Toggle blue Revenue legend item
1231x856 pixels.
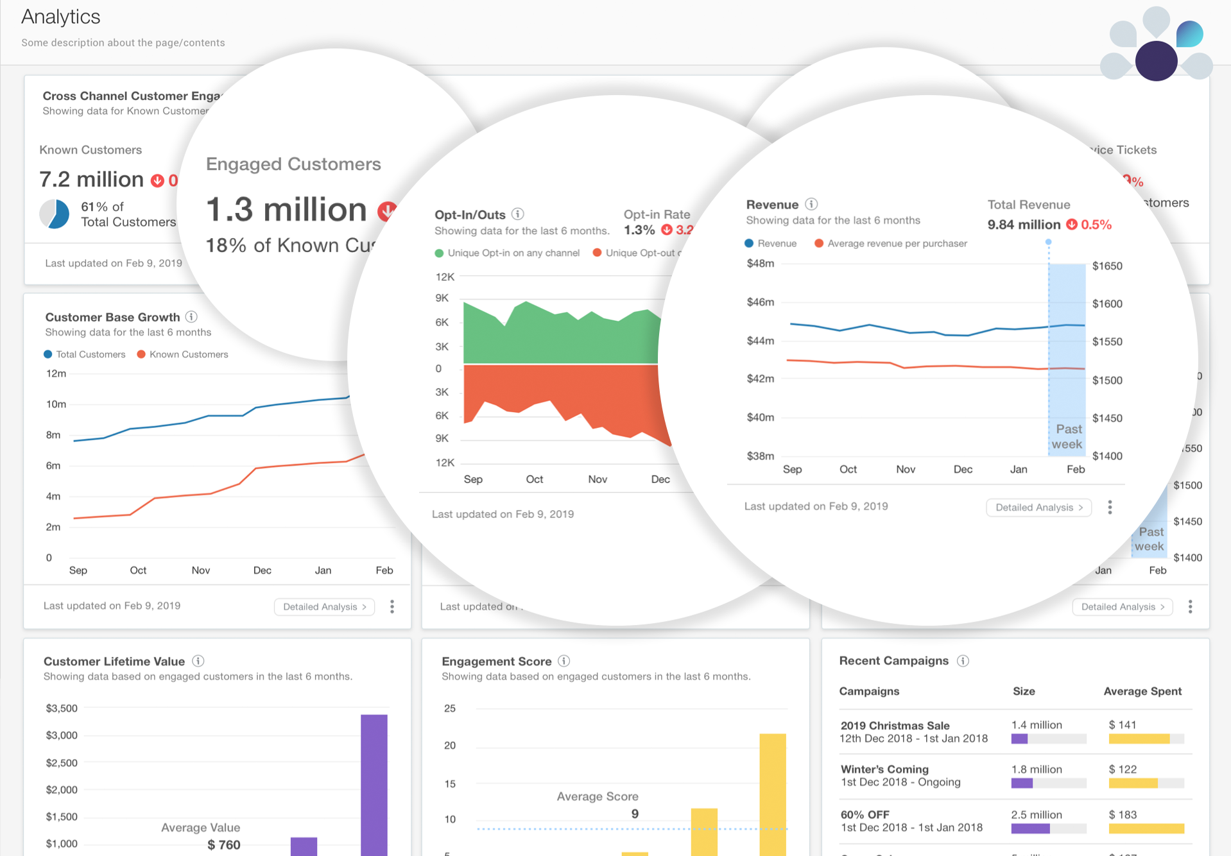[x=771, y=243]
